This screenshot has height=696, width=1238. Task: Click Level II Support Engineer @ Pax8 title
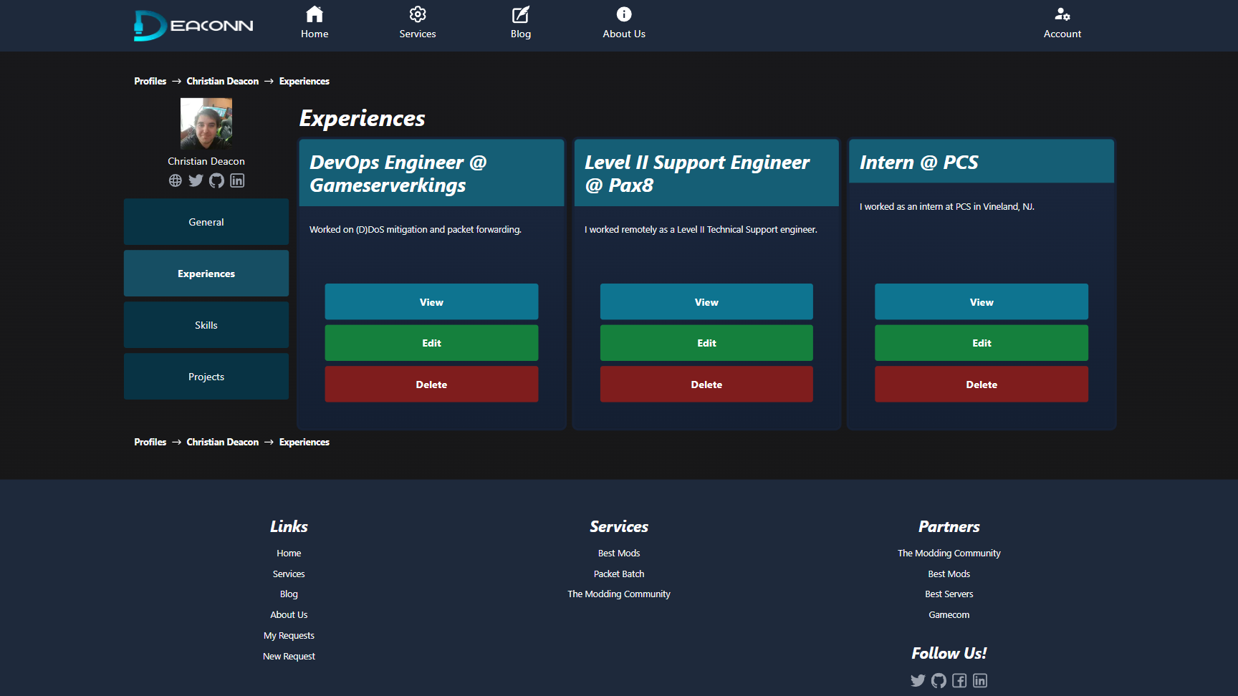point(697,173)
